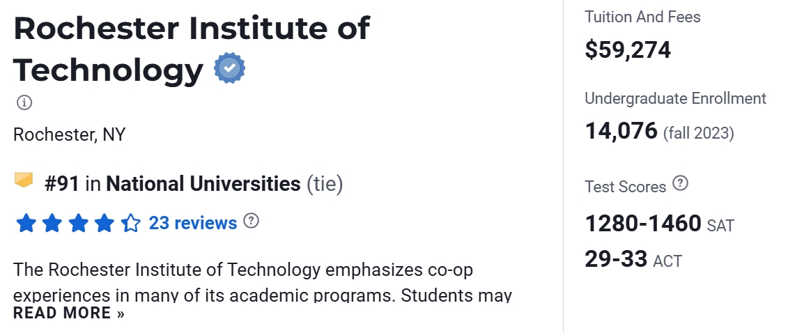The image size is (788, 333).
Task: Open the National Universities ranking link
Action: pyautogui.click(x=203, y=184)
